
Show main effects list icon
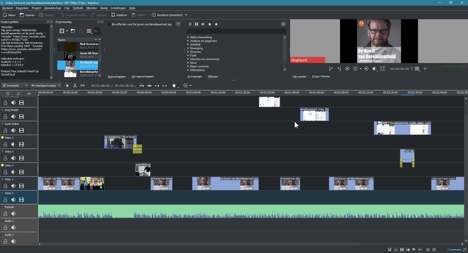point(190,24)
